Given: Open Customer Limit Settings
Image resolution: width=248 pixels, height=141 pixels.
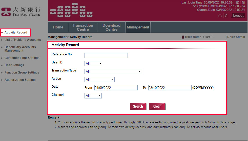Looking at the screenshot, I should point(22,58).
